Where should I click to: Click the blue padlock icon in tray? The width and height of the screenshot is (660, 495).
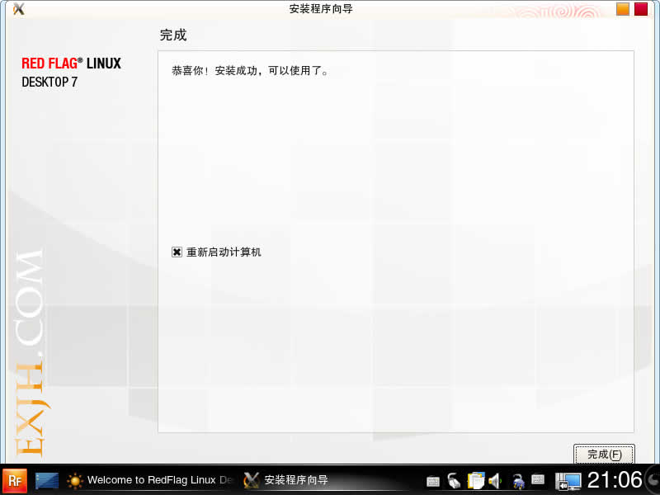(x=518, y=480)
